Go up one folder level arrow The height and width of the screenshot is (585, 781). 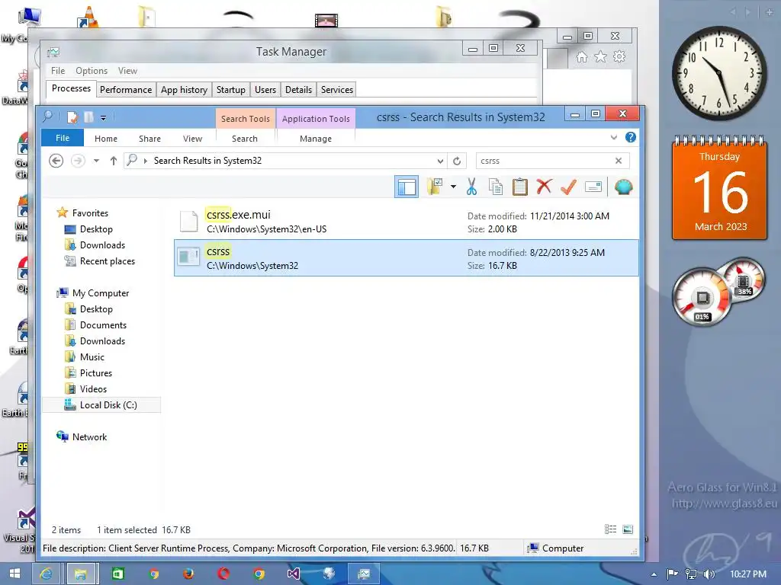point(114,161)
